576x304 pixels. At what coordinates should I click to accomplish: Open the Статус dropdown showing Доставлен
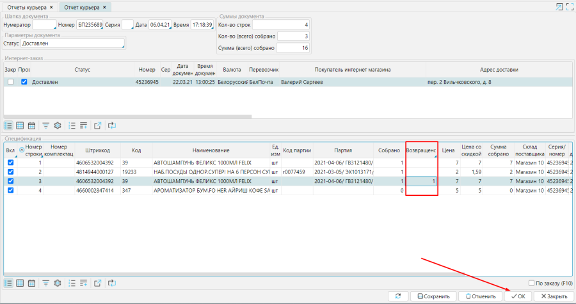point(72,44)
